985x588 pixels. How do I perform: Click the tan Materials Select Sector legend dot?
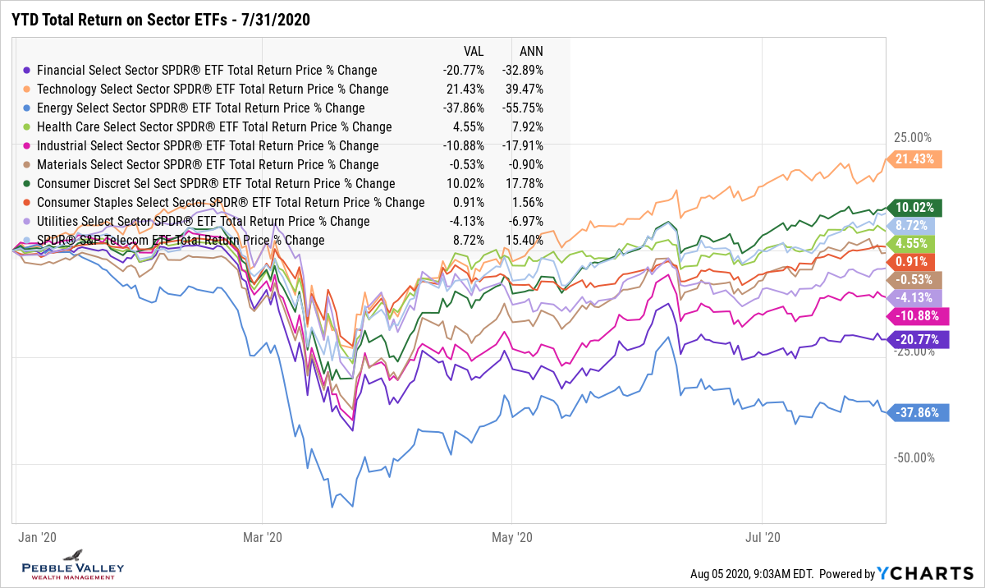[x=28, y=165]
